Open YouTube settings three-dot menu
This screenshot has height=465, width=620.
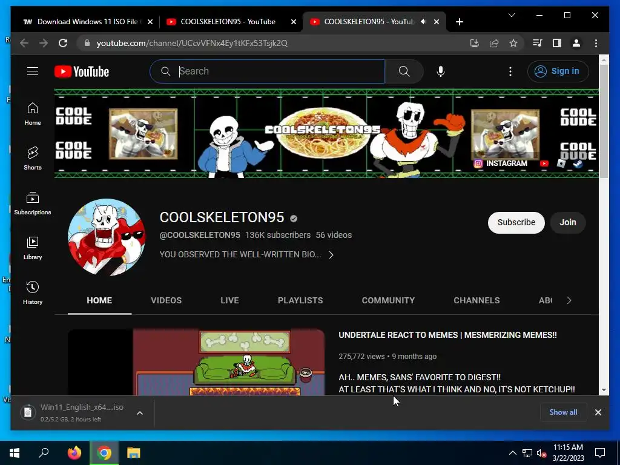510,71
